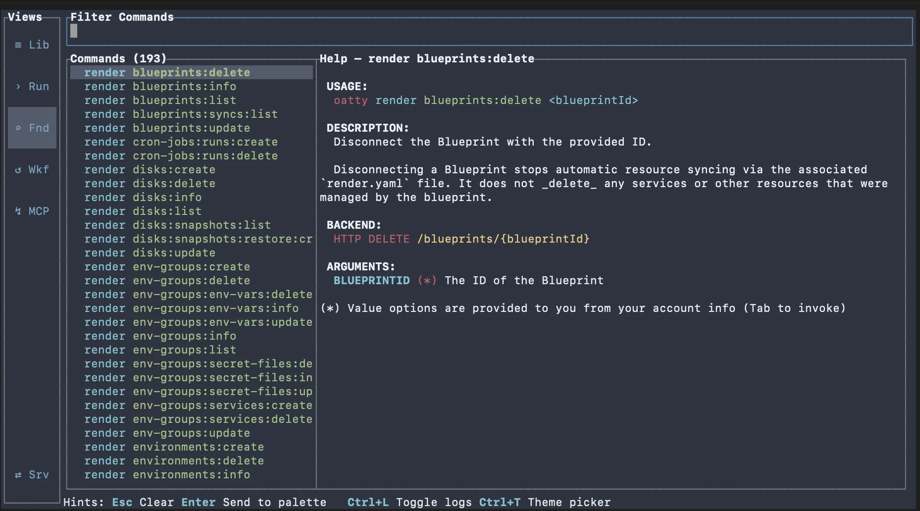Switch to the Commands (193) panel

[x=119, y=58]
